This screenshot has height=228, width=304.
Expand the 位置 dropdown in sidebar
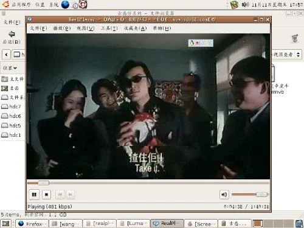10,68
